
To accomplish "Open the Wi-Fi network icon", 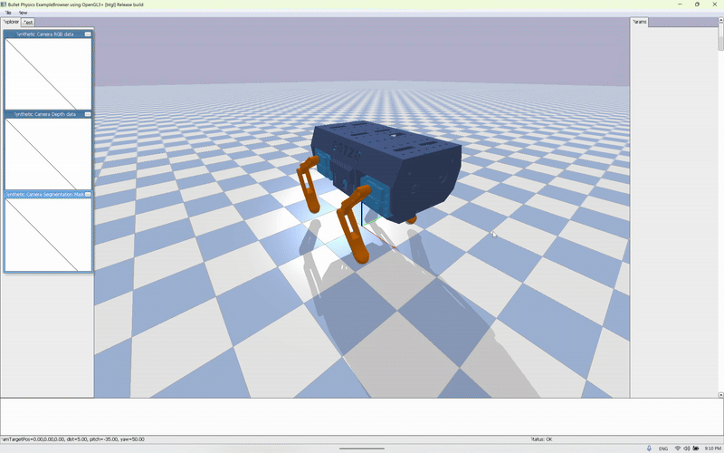I will 678,448.
